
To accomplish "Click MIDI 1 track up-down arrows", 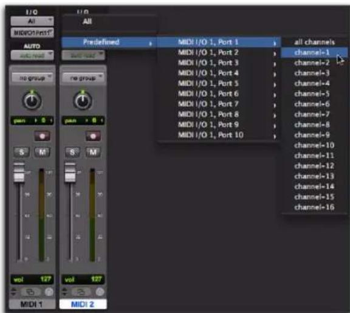I will 13,292.
